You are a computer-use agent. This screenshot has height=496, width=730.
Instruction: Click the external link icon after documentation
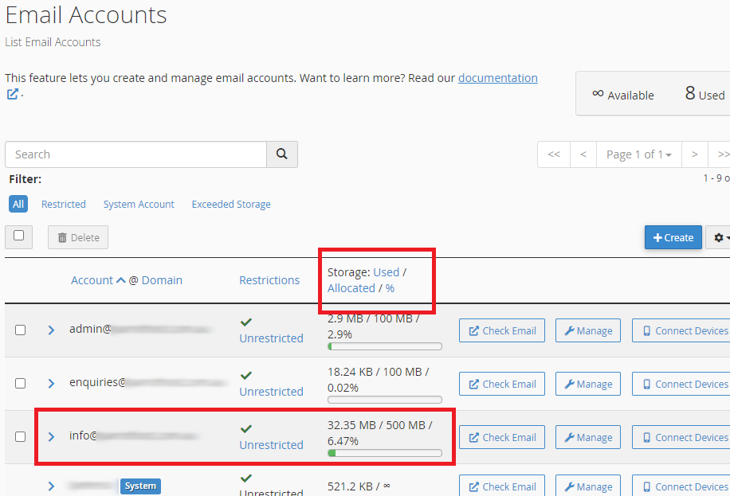[13, 95]
